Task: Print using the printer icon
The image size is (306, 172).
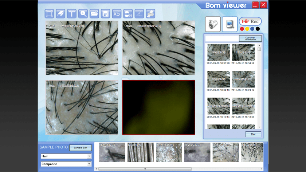Action: 150,14
